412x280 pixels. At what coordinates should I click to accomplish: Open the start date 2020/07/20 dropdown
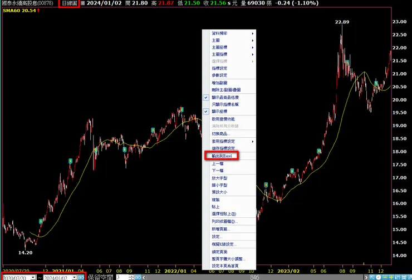(33, 277)
